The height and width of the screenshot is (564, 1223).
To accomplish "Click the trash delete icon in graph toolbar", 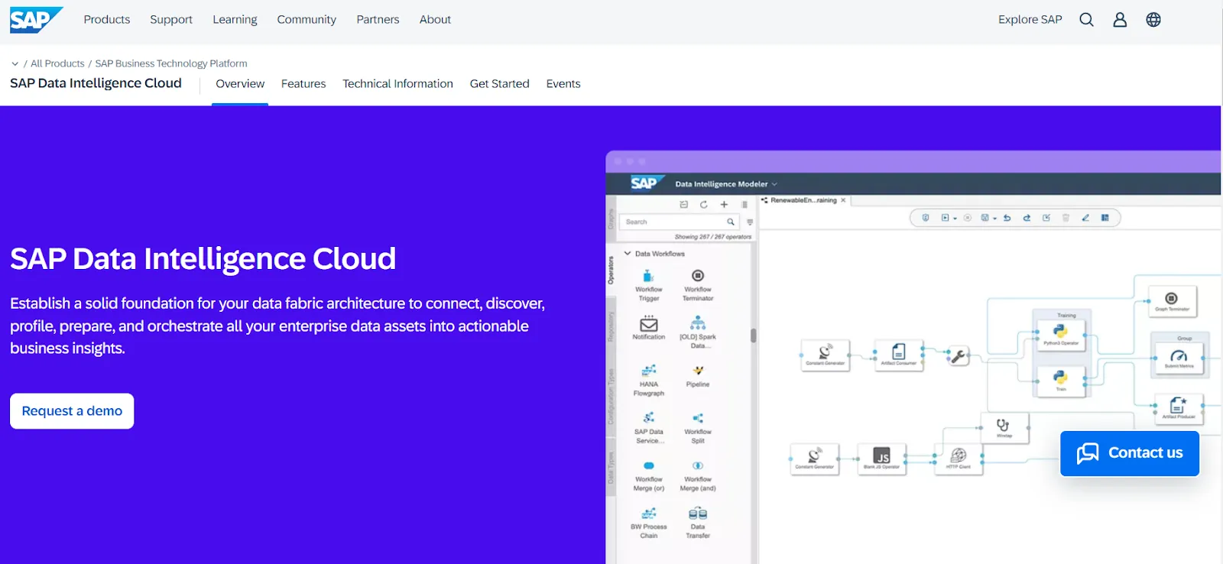I will pyautogui.click(x=1066, y=218).
